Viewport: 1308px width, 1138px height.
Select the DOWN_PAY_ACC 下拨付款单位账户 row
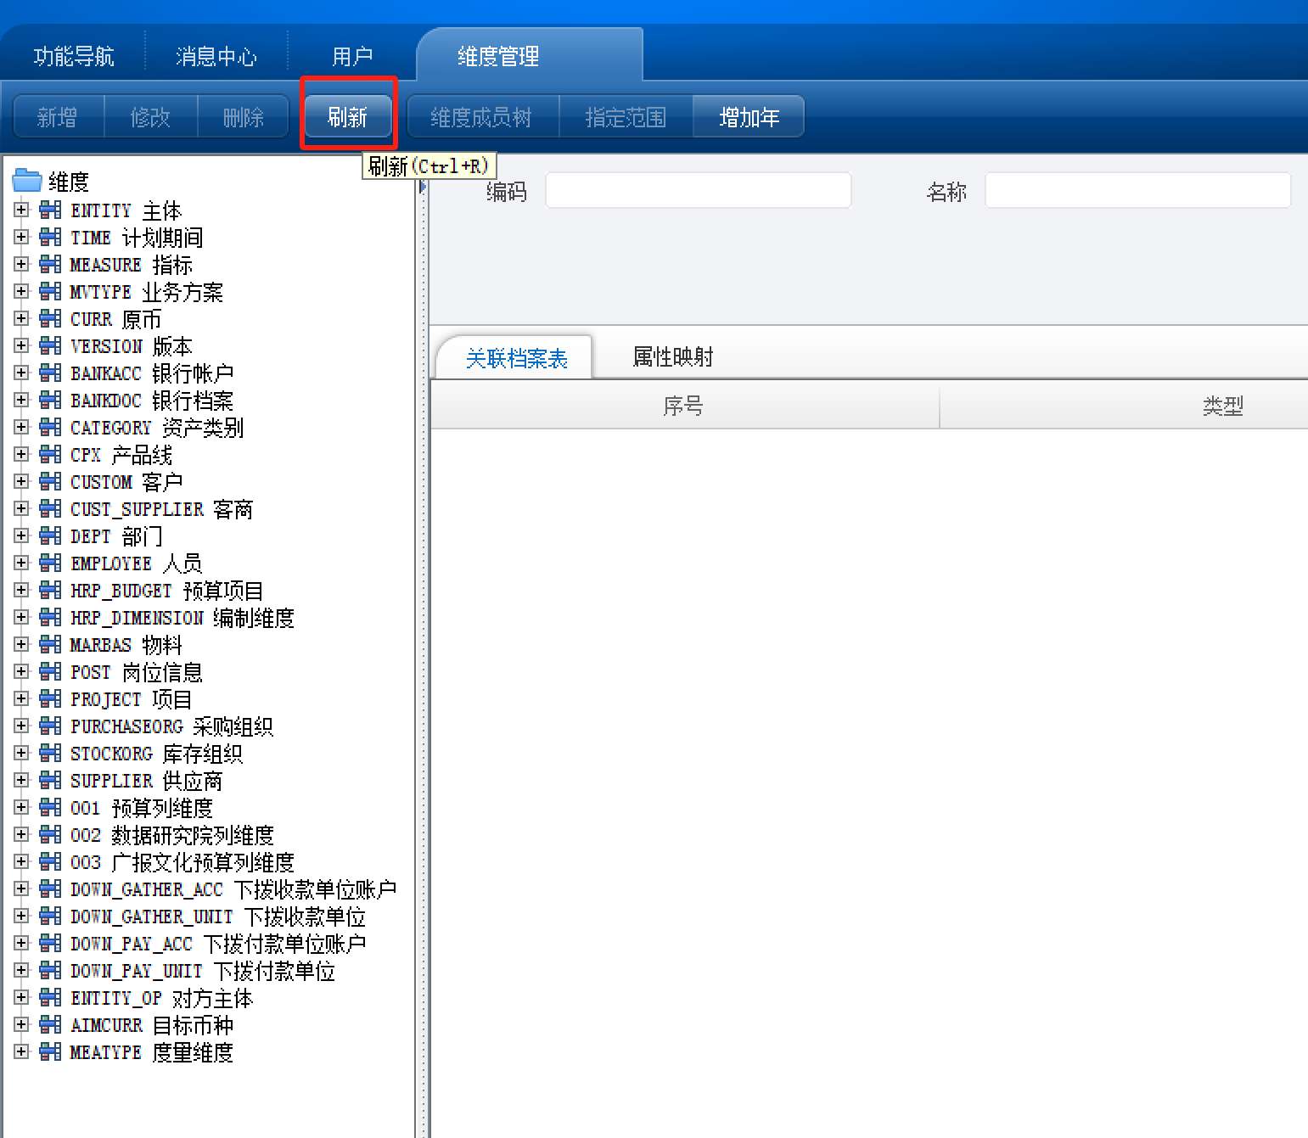point(217,944)
